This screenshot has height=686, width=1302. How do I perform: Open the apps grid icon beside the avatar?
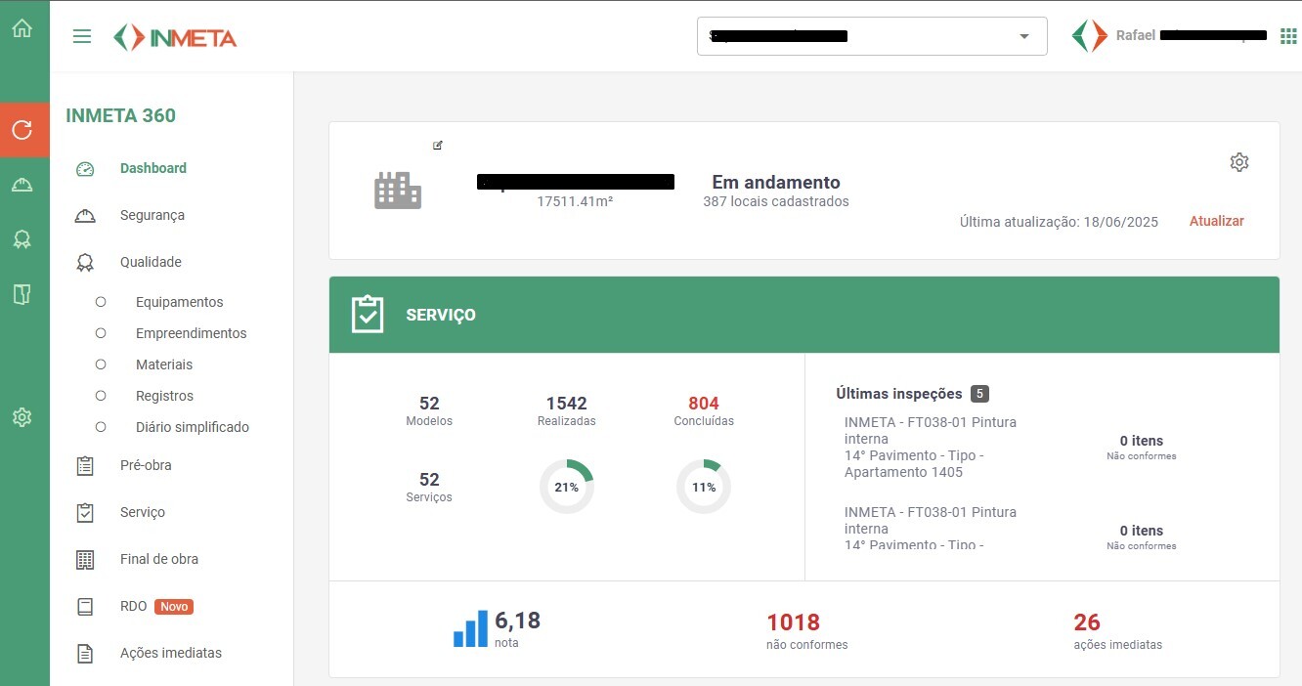(x=1288, y=35)
